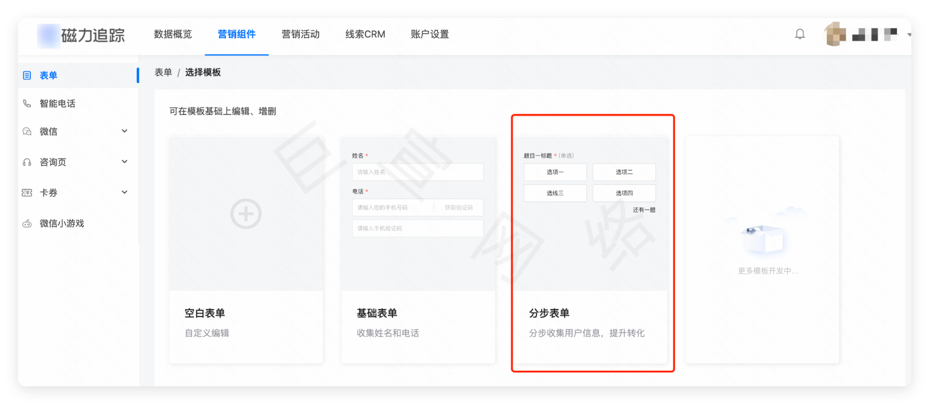Click the 智能电话 phone icon
This screenshot has width=929, height=404.
click(27, 104)
